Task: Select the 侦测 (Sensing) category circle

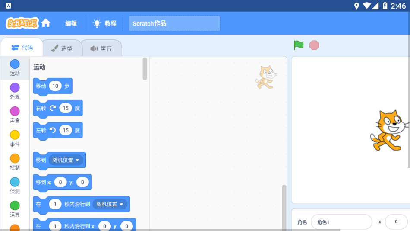Action: point(15,182)
